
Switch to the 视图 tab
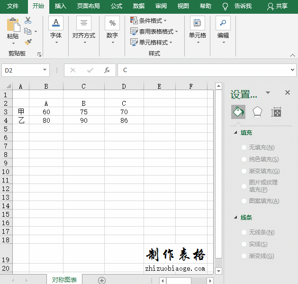tap(183, 6)
